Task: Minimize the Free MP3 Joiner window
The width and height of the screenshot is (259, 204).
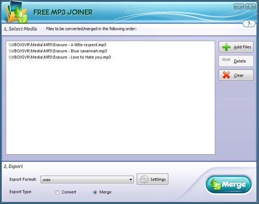Action: point(239,7)
